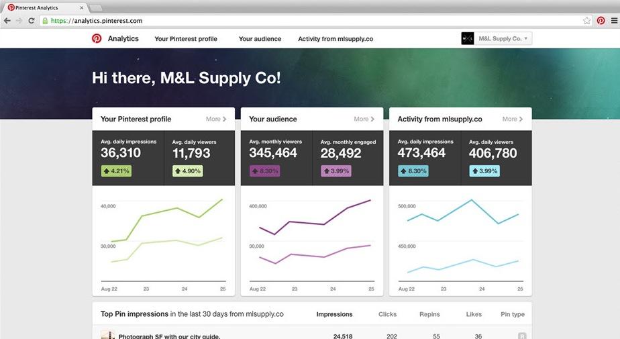Click the Hi there, M&L Supply Co! greeting
This screenshot has width=620, height=339.
(187, 78)
